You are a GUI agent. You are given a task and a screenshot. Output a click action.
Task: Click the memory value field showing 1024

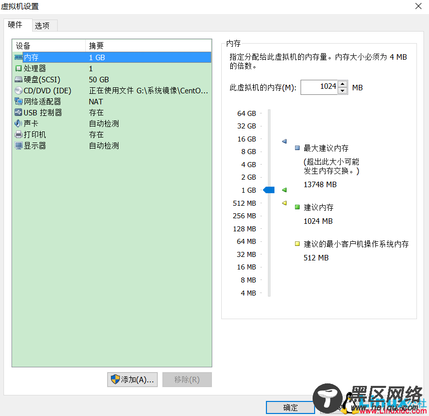pos(319,87)
